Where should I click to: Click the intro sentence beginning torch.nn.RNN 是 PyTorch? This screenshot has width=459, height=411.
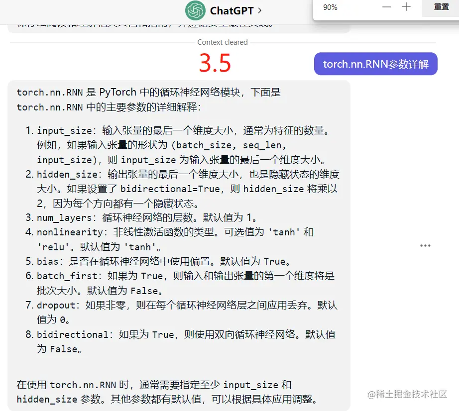(x=149, y=100)
